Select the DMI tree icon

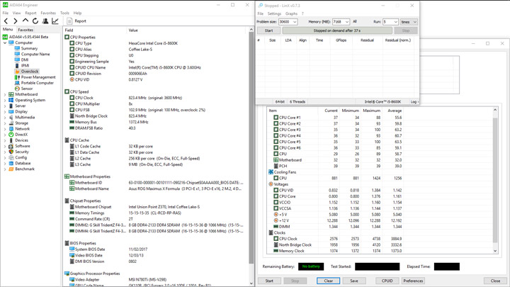pyautogui.click(x=17, y=60)
